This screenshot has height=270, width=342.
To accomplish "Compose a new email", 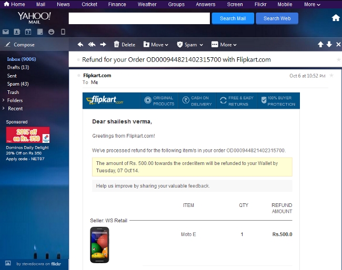I will pos(20,45).
